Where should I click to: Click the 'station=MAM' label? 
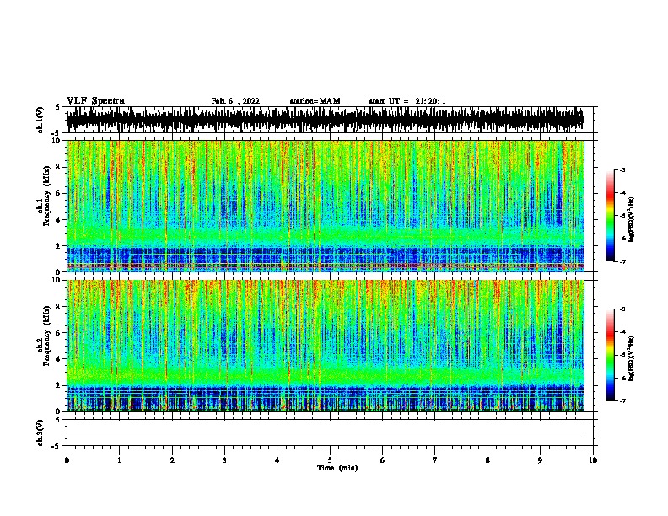pyautogui.click(x=315, y=101)
